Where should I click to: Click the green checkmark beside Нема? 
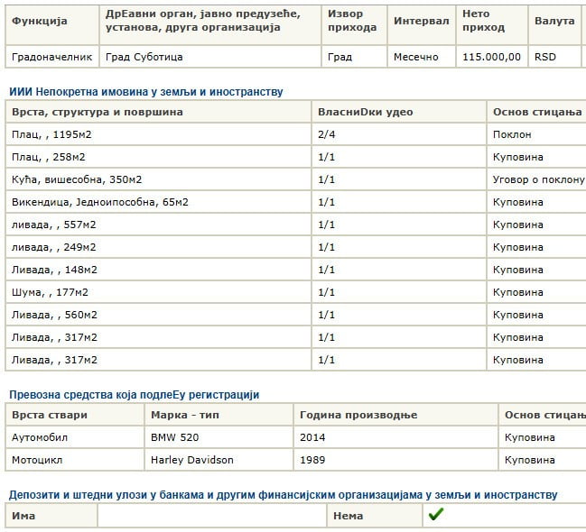436,515
